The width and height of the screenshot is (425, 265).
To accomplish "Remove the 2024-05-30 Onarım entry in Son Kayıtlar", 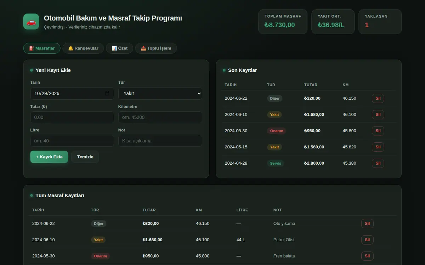I will (378, 131).
